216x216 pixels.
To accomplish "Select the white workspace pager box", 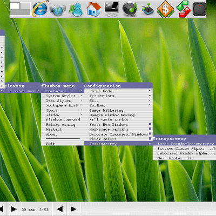I will [15, 6].
